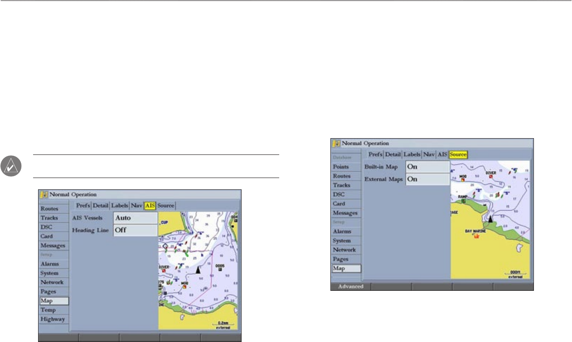Open the AIS Vessels field showing Auto
572x342 pixels.
[135, 218]
